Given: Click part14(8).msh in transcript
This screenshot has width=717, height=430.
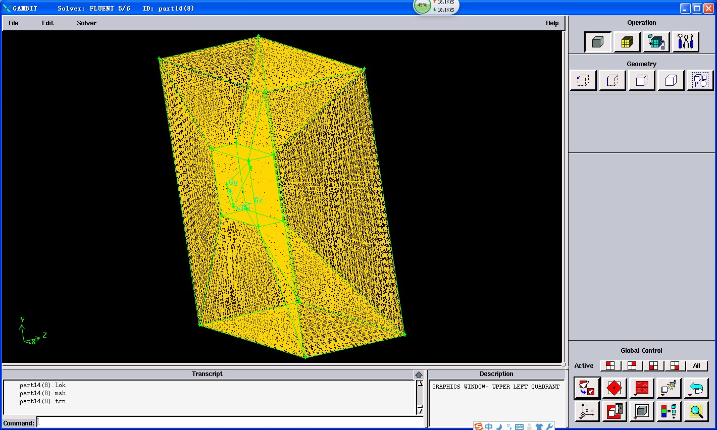Looking at the screenshot, I should tap(42, 393).
